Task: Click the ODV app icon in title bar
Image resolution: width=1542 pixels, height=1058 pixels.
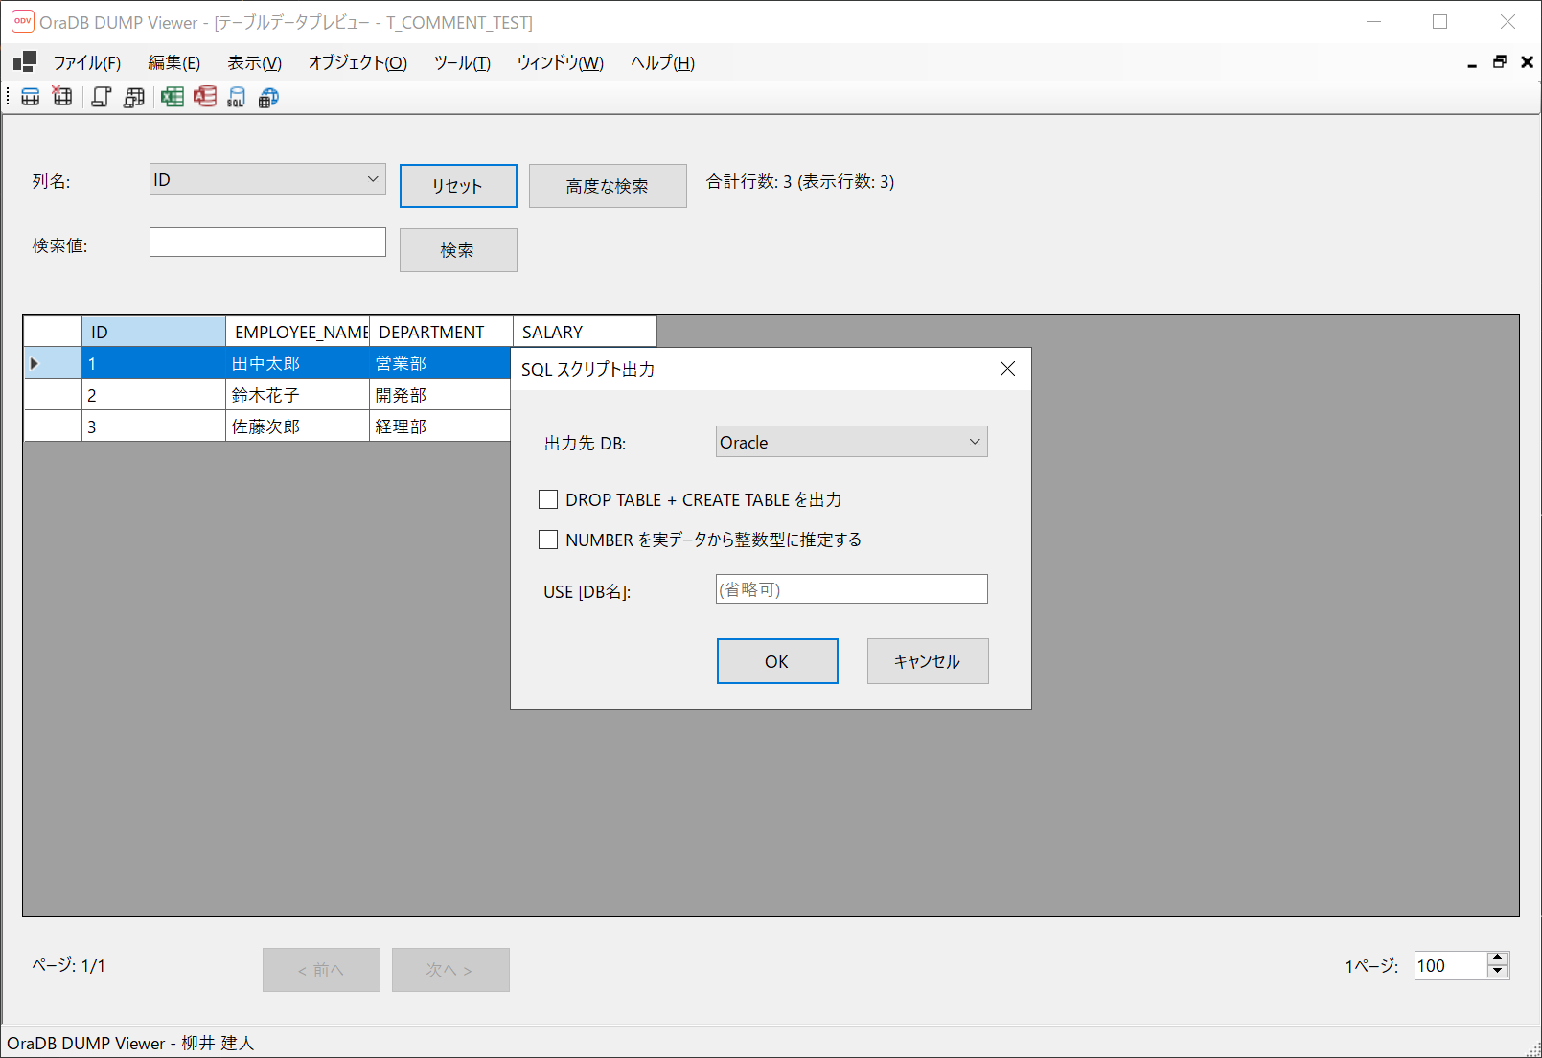Action: (22, 21)
